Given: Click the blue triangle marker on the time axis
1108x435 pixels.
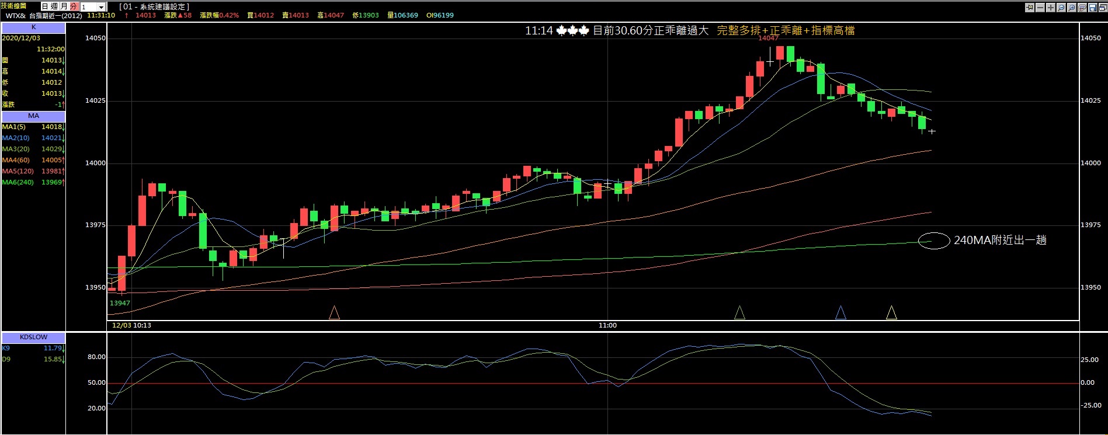Looking at the screenshot, I should (x=840, y=313).
